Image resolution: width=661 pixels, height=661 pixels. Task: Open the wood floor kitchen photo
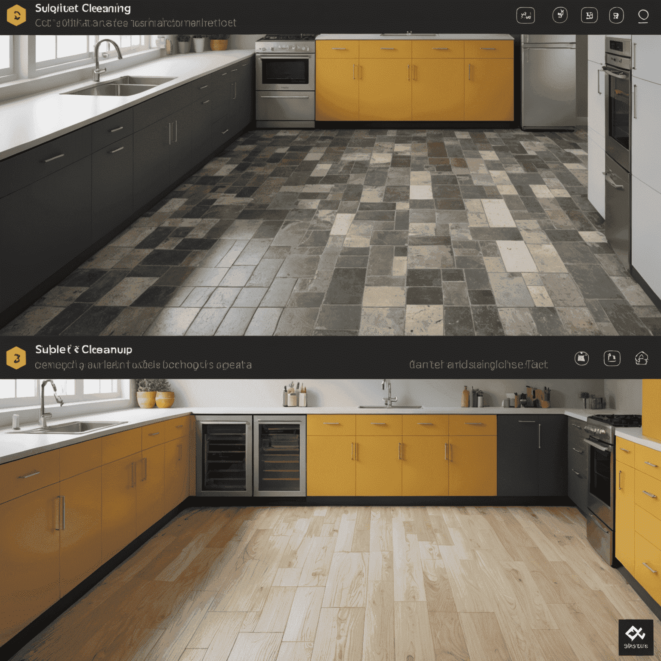[330, 520]
